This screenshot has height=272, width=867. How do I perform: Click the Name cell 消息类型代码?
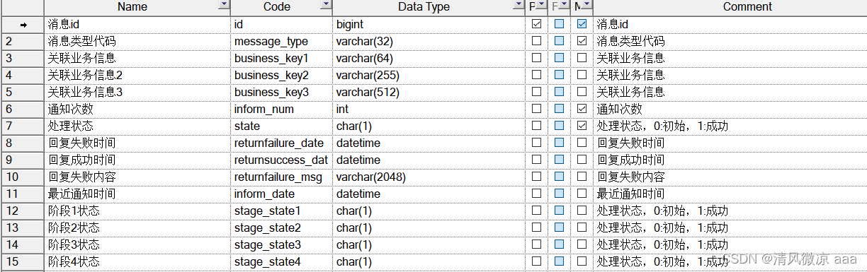coord(137,41)
